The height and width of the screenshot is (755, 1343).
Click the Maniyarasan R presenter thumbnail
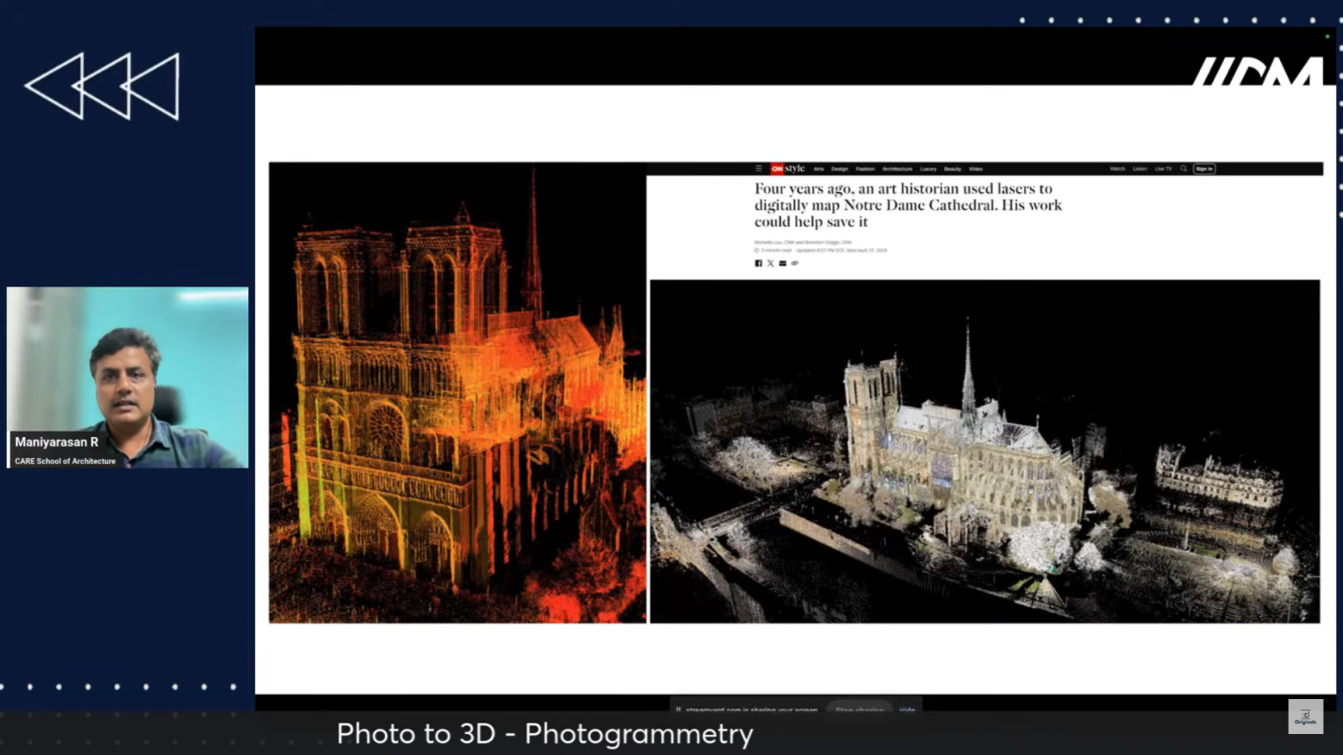point(127,377)
